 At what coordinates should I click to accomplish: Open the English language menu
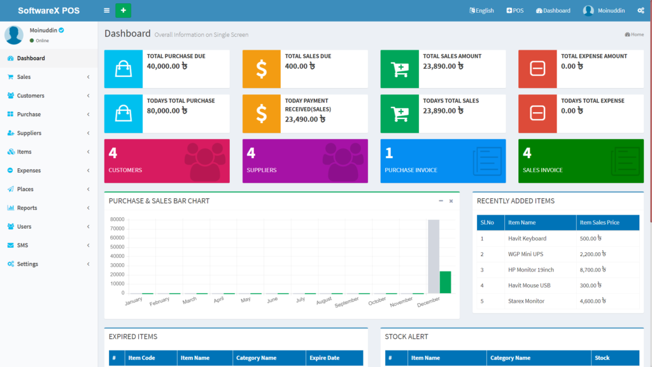(481, 10)
